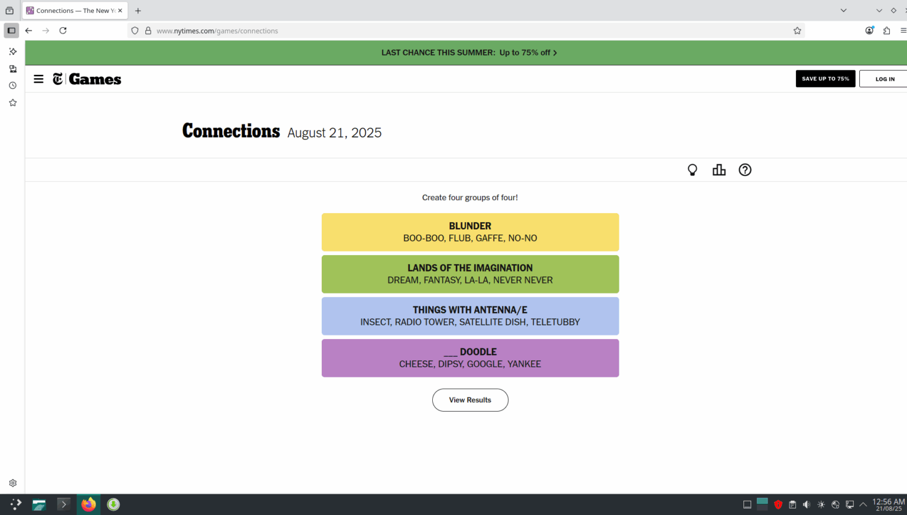
Task: Click the LOG IN button
Action: (885, 79)
